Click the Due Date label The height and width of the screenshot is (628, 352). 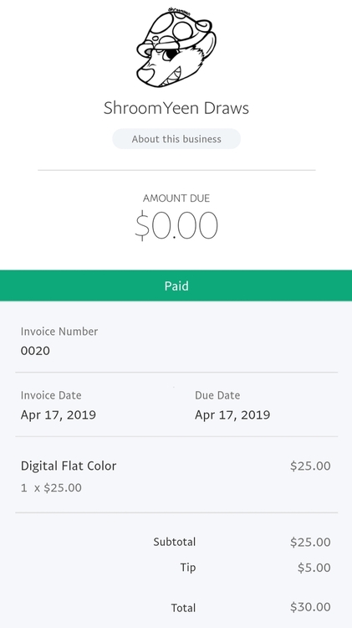(217, 395)
